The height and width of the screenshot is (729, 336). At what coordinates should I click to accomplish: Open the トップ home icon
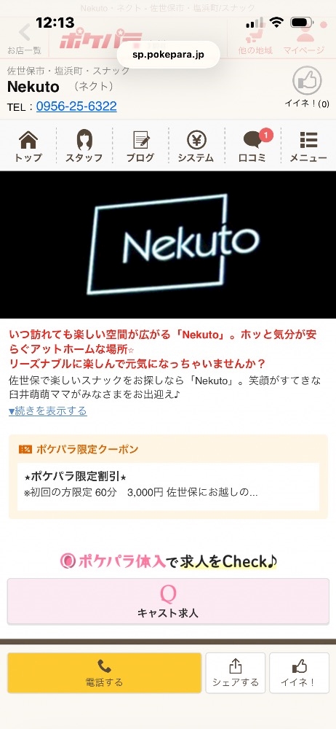[x=28, y=147]
